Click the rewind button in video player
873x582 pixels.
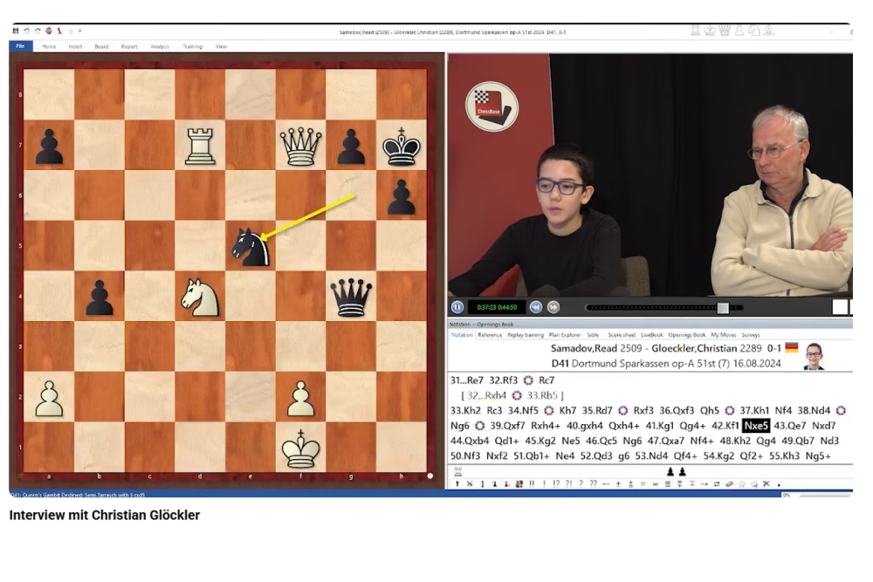click(x=536, y=307)
